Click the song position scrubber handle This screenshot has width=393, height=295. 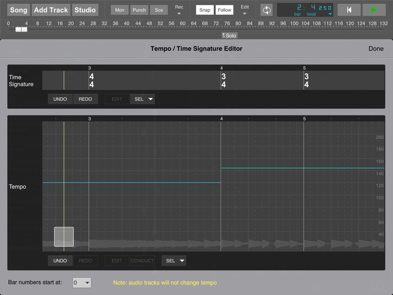point(21,29)
